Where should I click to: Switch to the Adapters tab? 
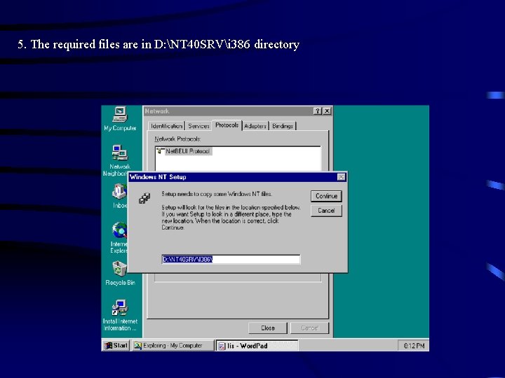pyautogui.click(x=255, y=126)
